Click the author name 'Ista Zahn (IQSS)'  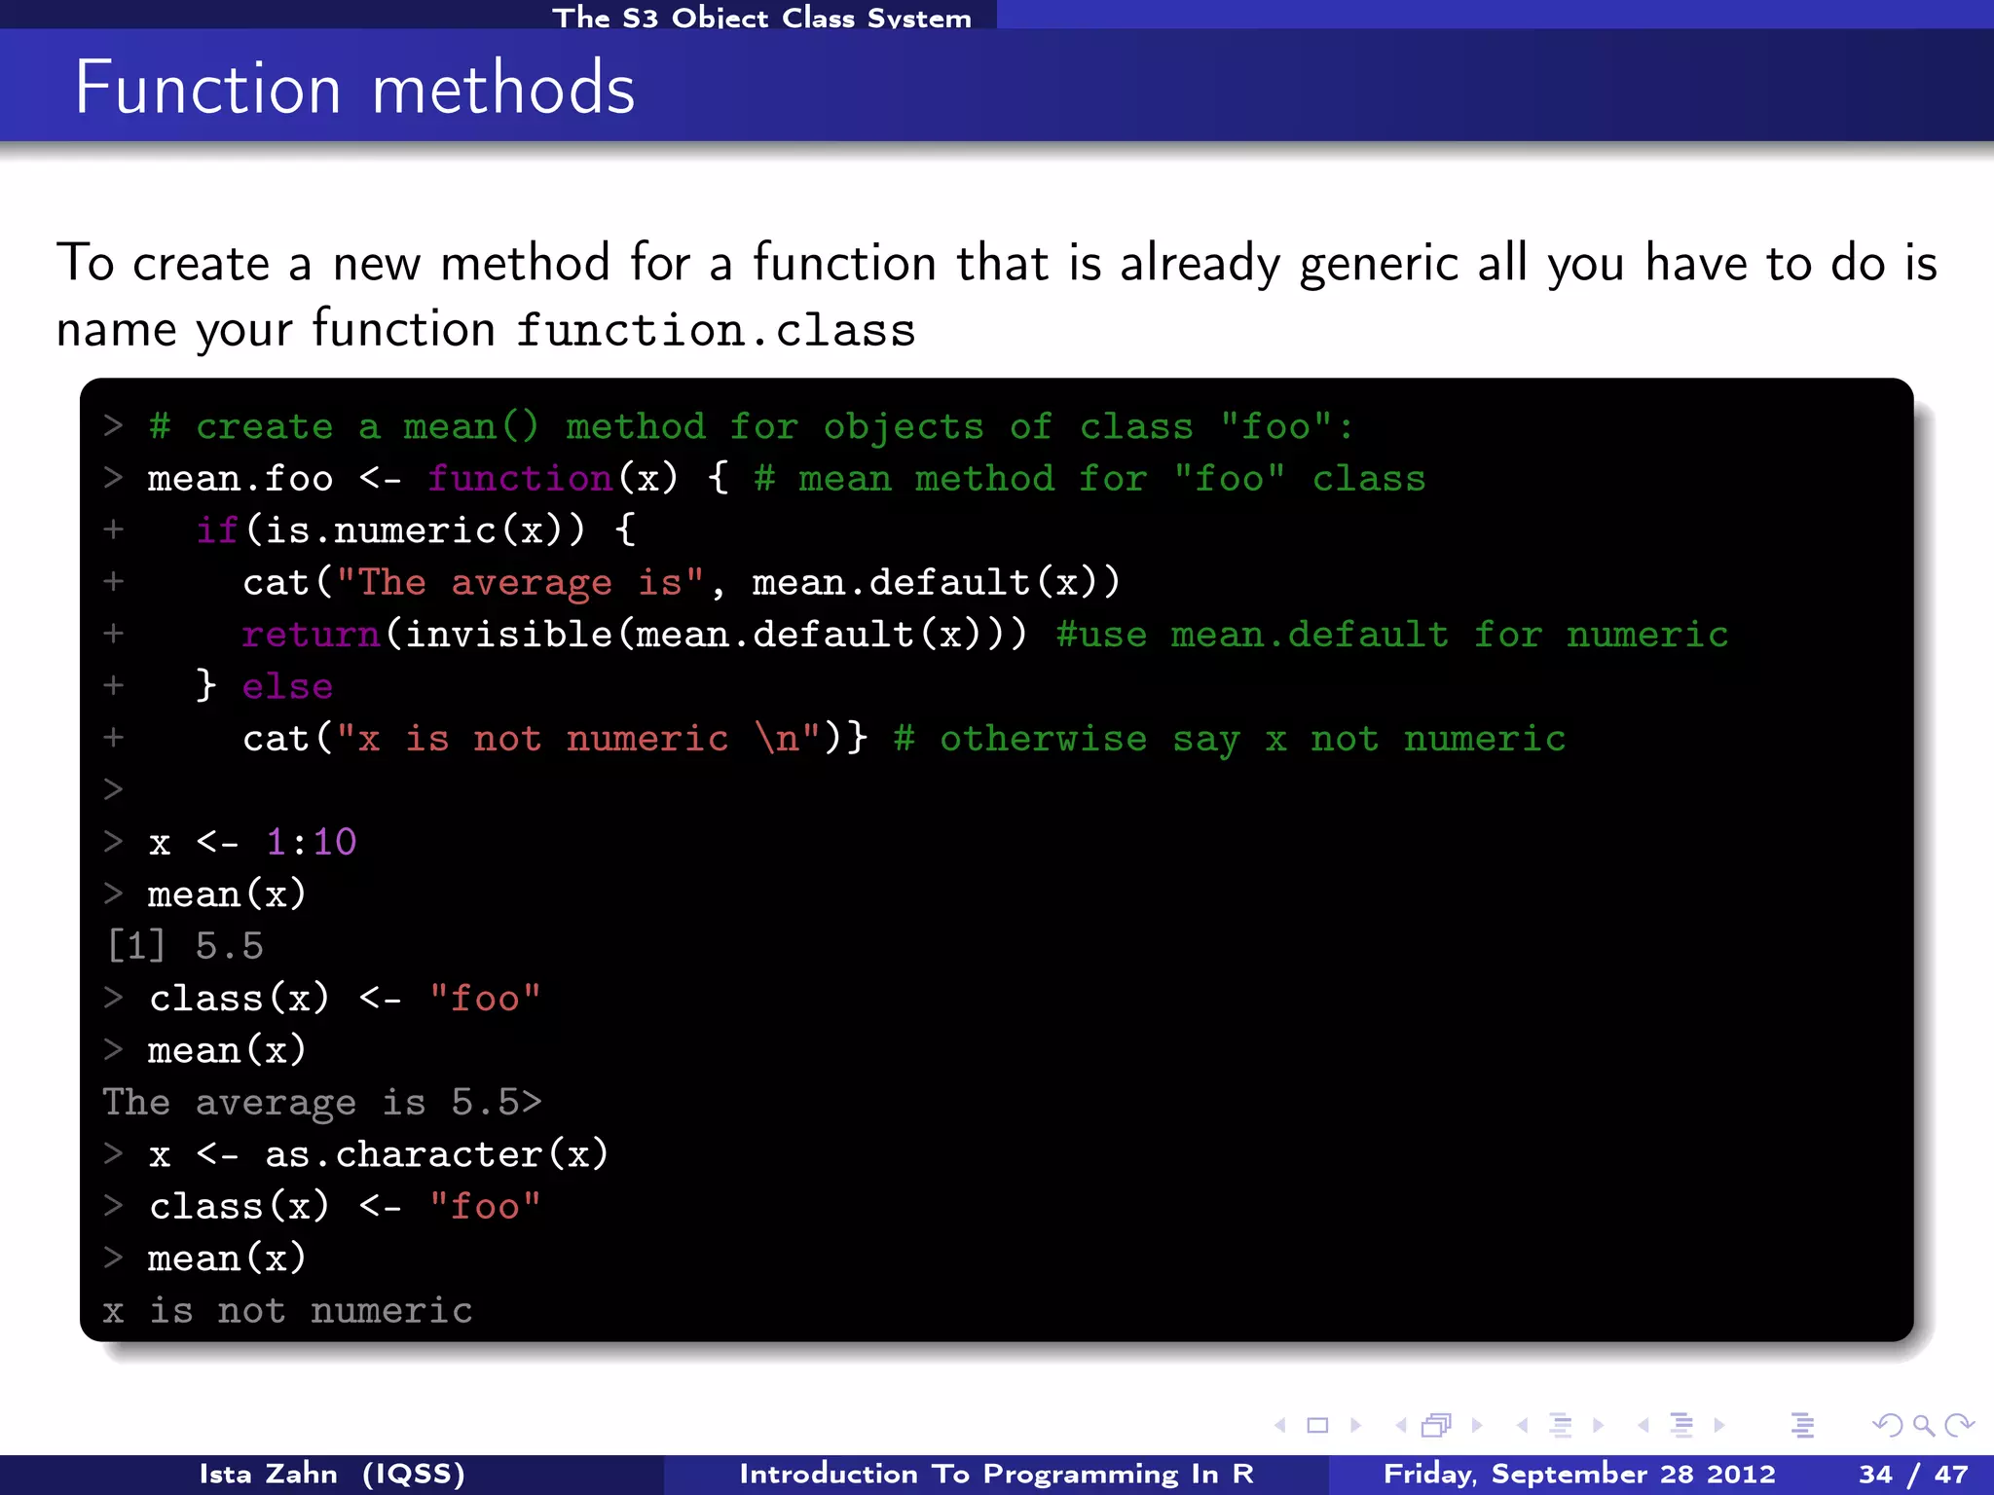(332, 1475)
